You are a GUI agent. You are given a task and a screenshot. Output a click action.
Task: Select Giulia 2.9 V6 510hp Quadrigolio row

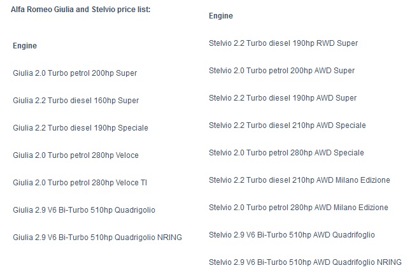coord(84,210)
